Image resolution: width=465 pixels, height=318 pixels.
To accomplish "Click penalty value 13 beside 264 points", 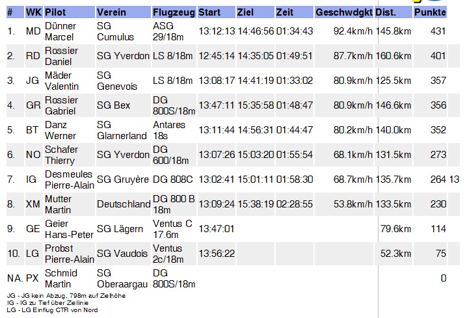I will click(x=455, y=179).
